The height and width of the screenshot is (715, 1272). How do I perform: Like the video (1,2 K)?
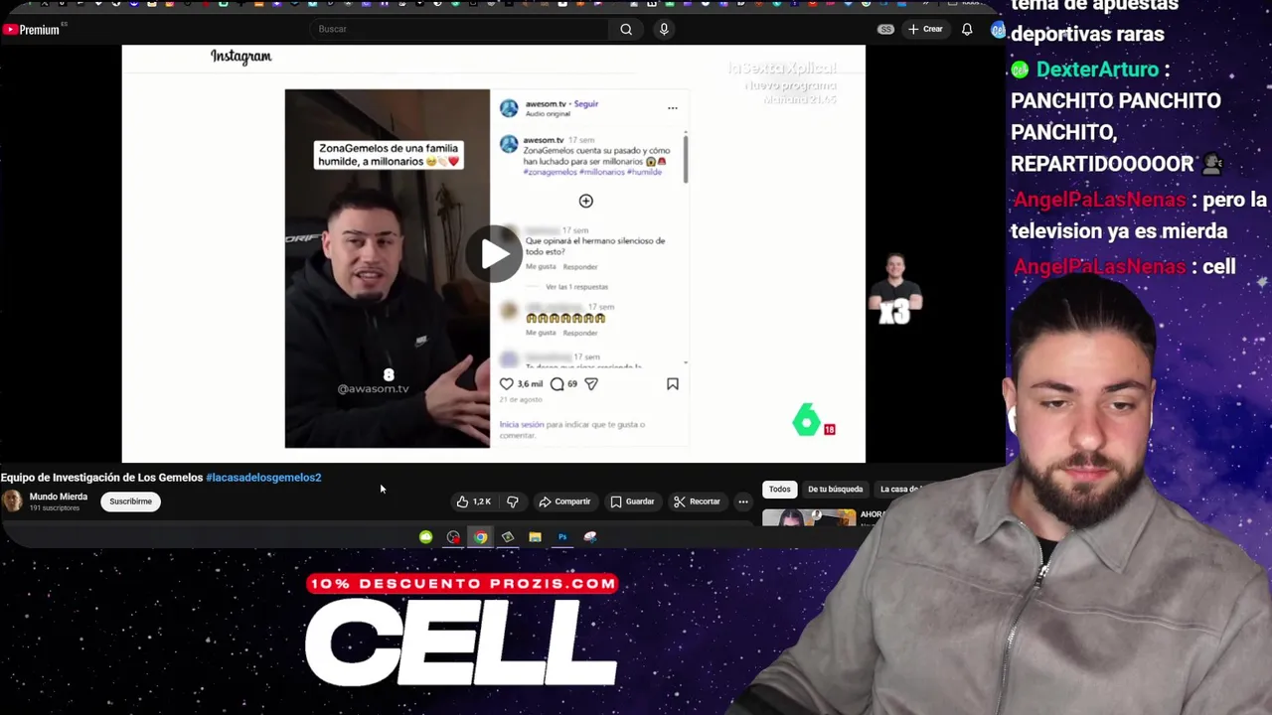pos(473,501)
